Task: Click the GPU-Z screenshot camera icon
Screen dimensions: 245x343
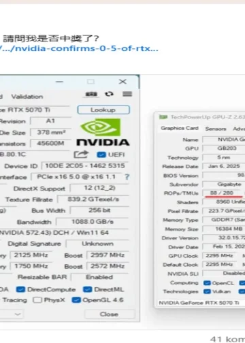Action: click(x=91, y=94)
